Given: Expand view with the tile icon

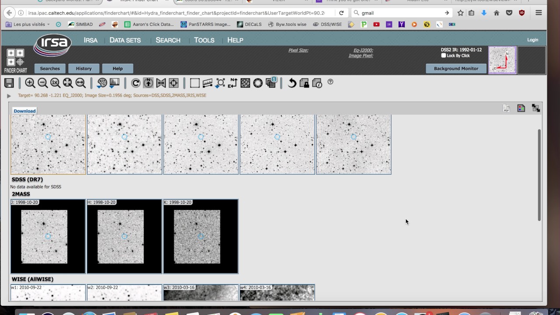Looking at the screenshot, I should pyautogui.click(x=536, y=108).
